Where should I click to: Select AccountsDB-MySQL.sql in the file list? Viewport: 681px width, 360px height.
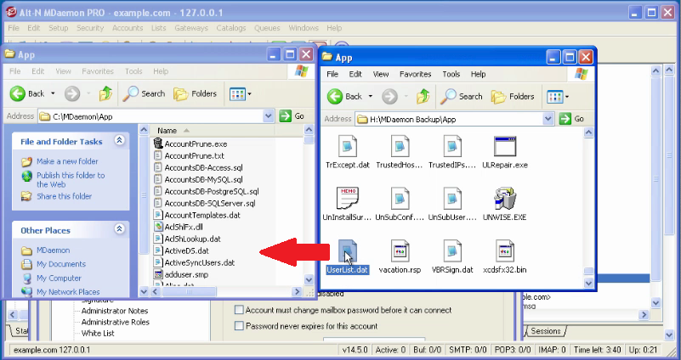tap(198, 179)
